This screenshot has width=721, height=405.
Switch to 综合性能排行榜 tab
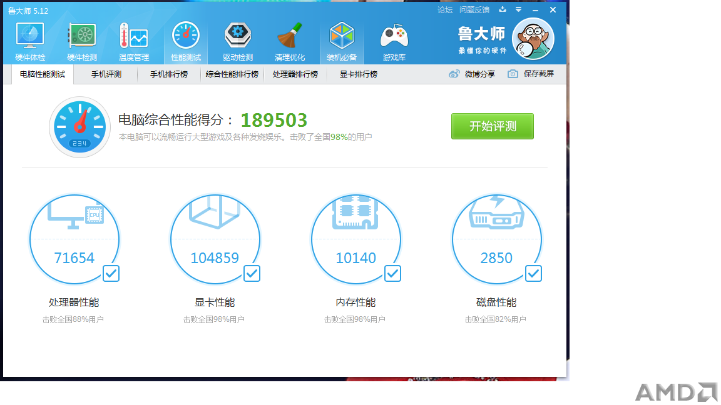point(232,74)
